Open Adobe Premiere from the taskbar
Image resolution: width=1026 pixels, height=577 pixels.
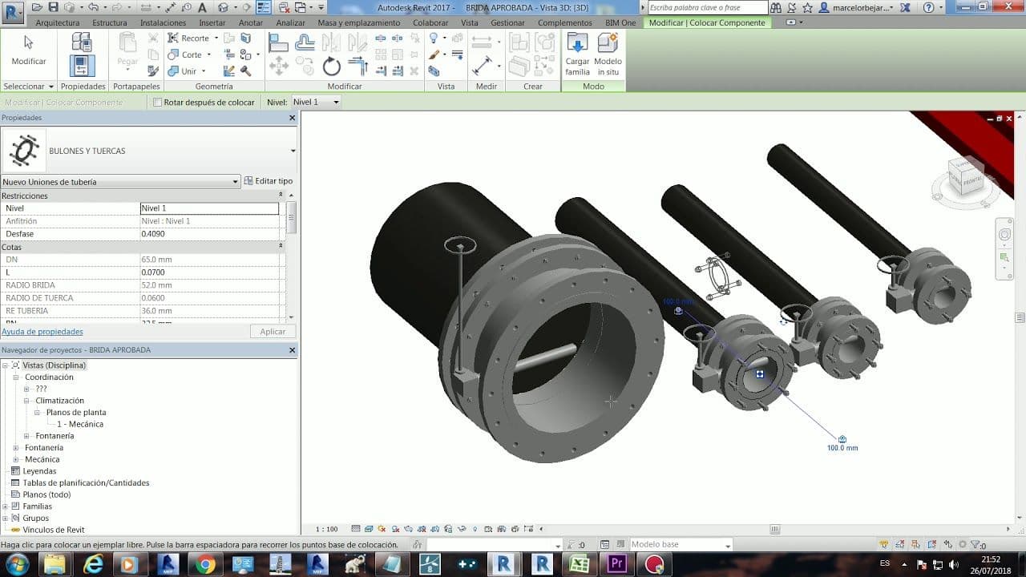point(616,564)
